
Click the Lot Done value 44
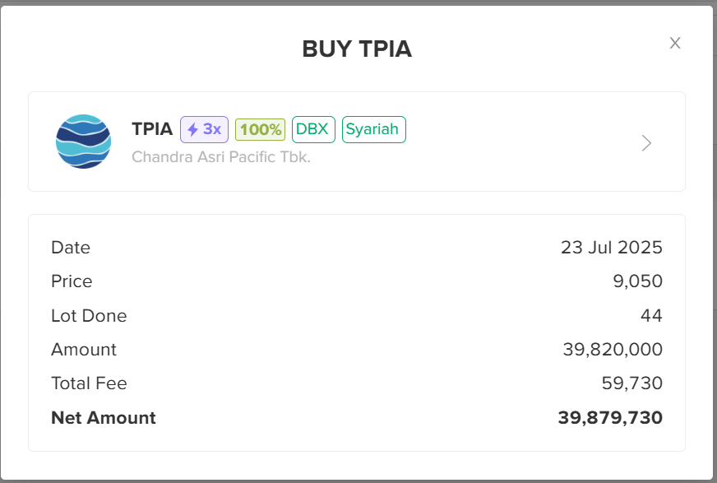point(651,316)
